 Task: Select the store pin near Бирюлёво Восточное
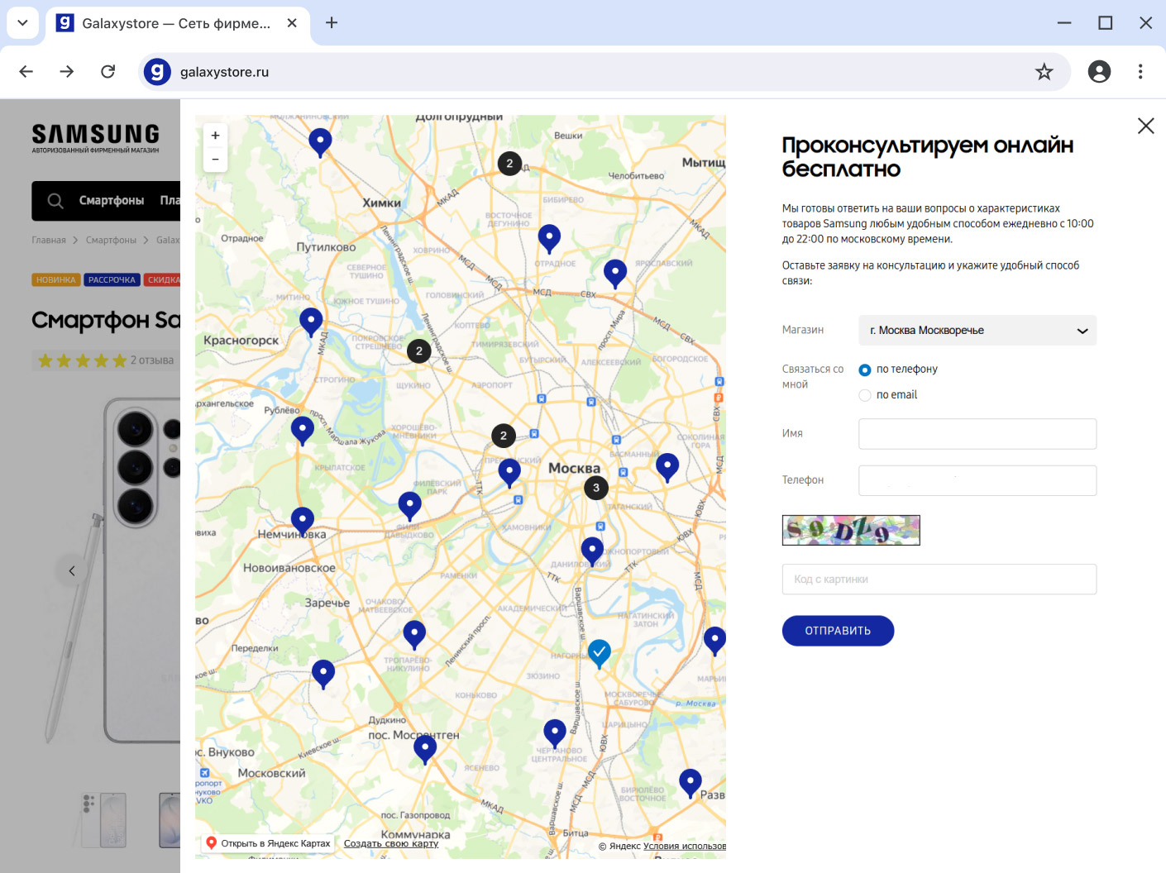691,783
